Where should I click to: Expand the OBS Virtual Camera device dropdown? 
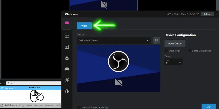(114, 40)
